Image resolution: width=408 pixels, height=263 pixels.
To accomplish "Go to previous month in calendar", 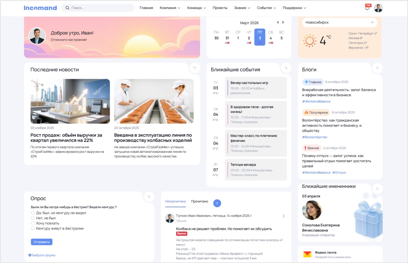I will (x=278, y=23).
